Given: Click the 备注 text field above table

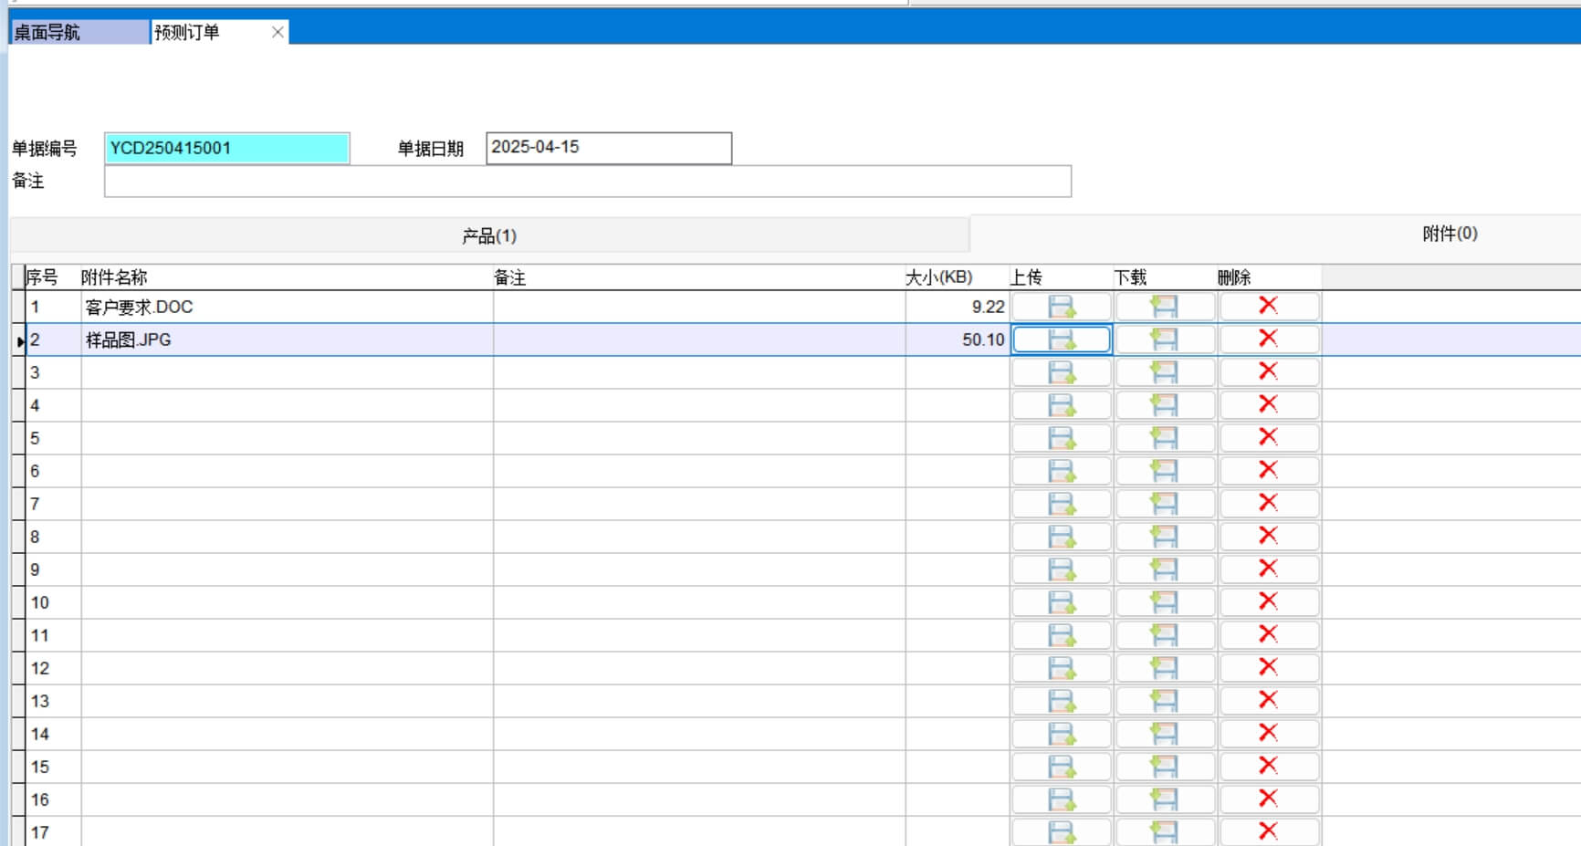Looking at the screenshot, I should (587, 182).
